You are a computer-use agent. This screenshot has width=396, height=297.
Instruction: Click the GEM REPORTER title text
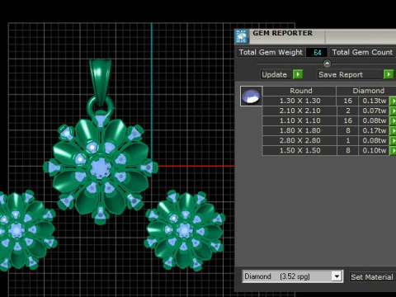click(282, 33)
